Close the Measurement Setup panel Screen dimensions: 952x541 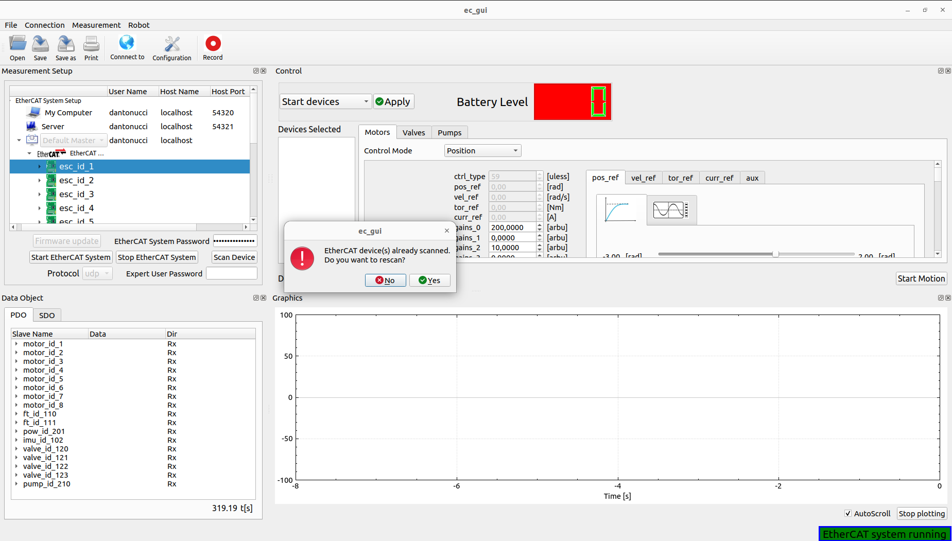(x=264, y=71)
